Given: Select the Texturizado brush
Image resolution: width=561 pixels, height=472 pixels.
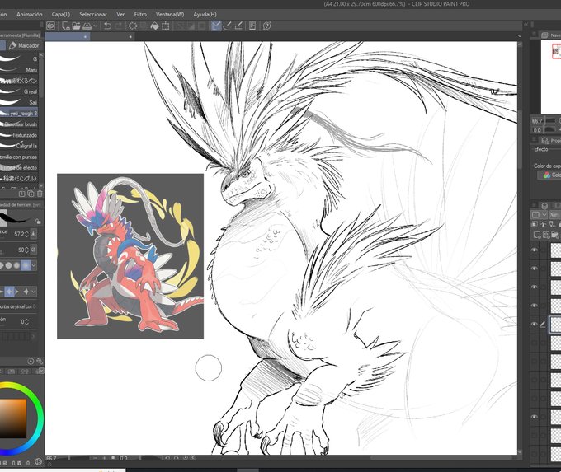Looking at the screenshot, I should click(19, 135).
